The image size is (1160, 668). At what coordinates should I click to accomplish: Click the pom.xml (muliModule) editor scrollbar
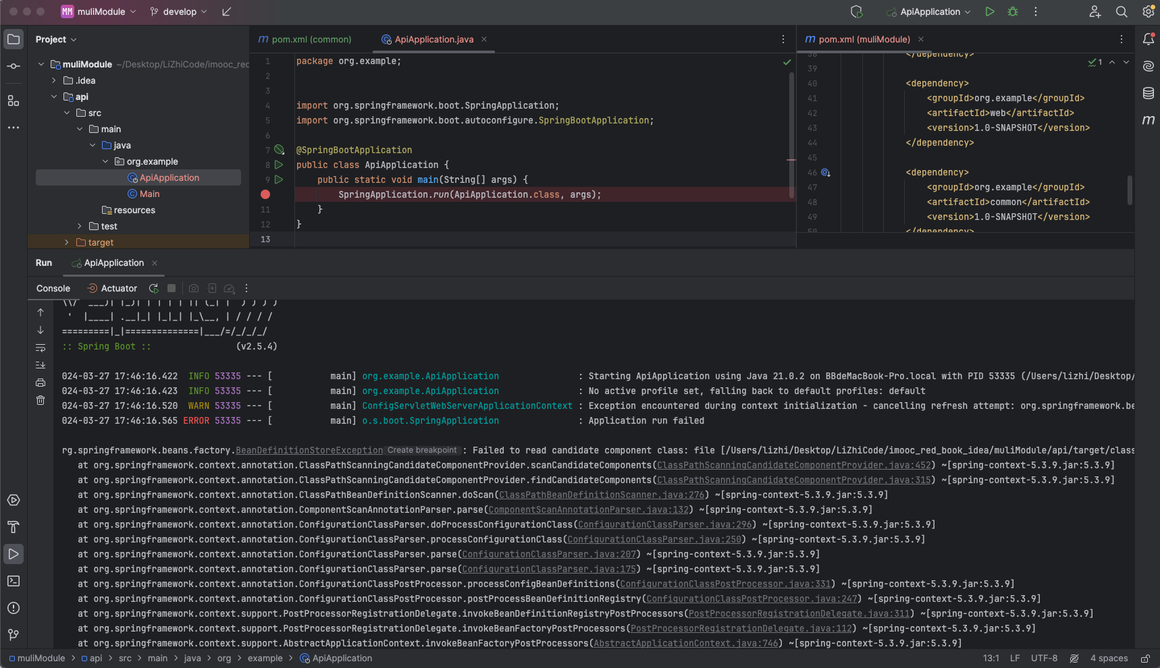coord(1130,190)
